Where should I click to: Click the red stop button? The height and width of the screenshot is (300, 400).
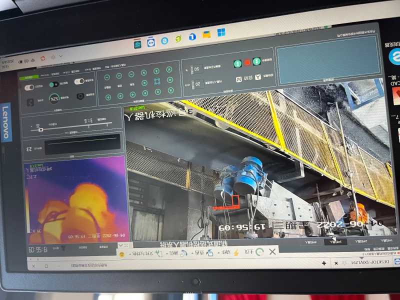pos(247,63)
